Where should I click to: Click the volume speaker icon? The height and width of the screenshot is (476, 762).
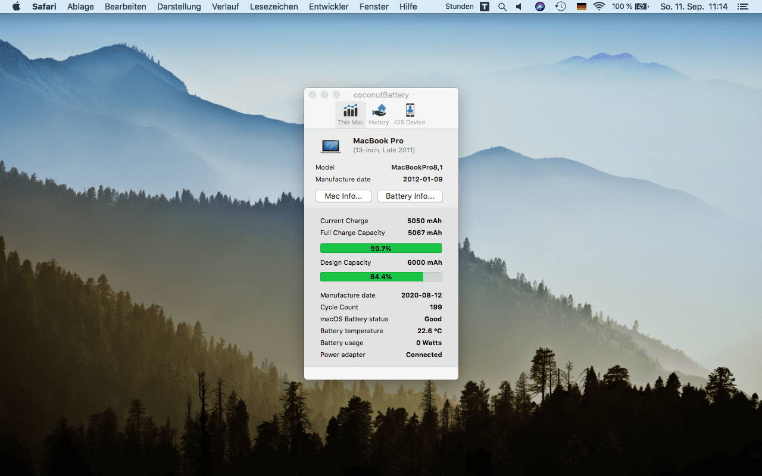[519, 7]
